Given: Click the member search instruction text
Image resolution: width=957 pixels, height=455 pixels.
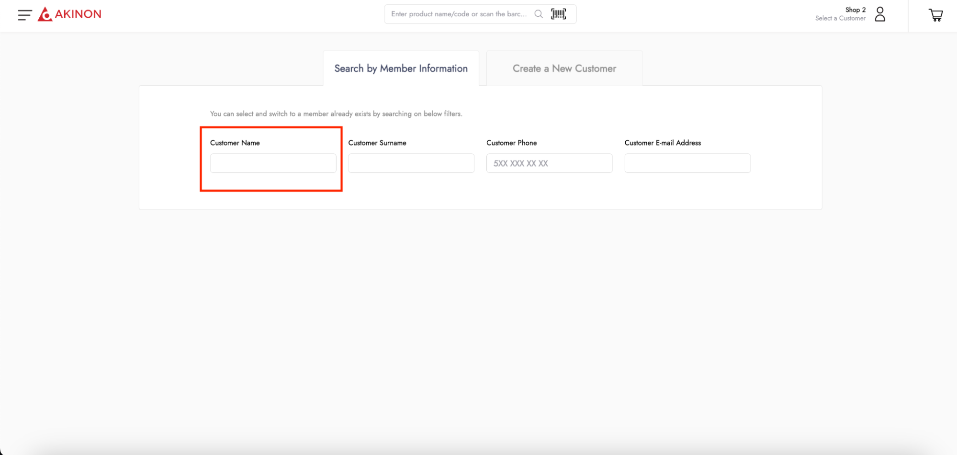Looking at the screenshot, I should tap(336, 114).
